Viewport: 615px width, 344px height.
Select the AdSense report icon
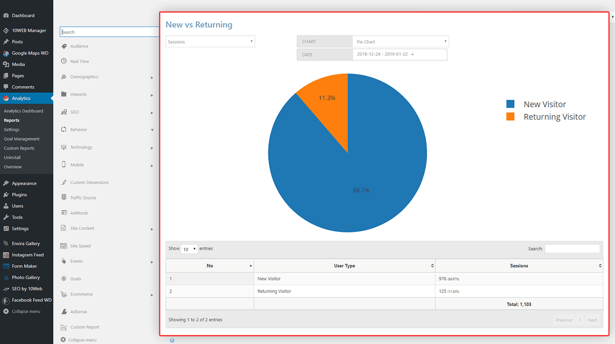64,311
